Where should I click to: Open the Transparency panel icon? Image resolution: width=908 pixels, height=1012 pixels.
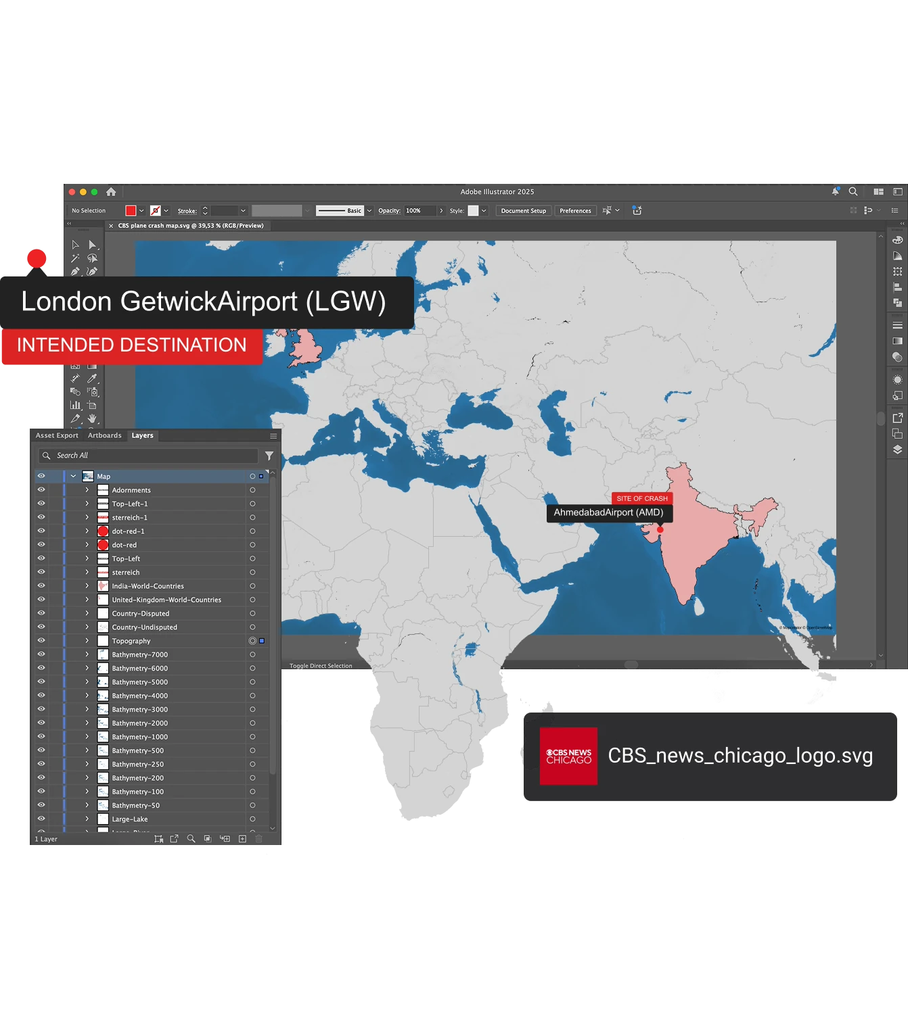click(x=898, y=357)
